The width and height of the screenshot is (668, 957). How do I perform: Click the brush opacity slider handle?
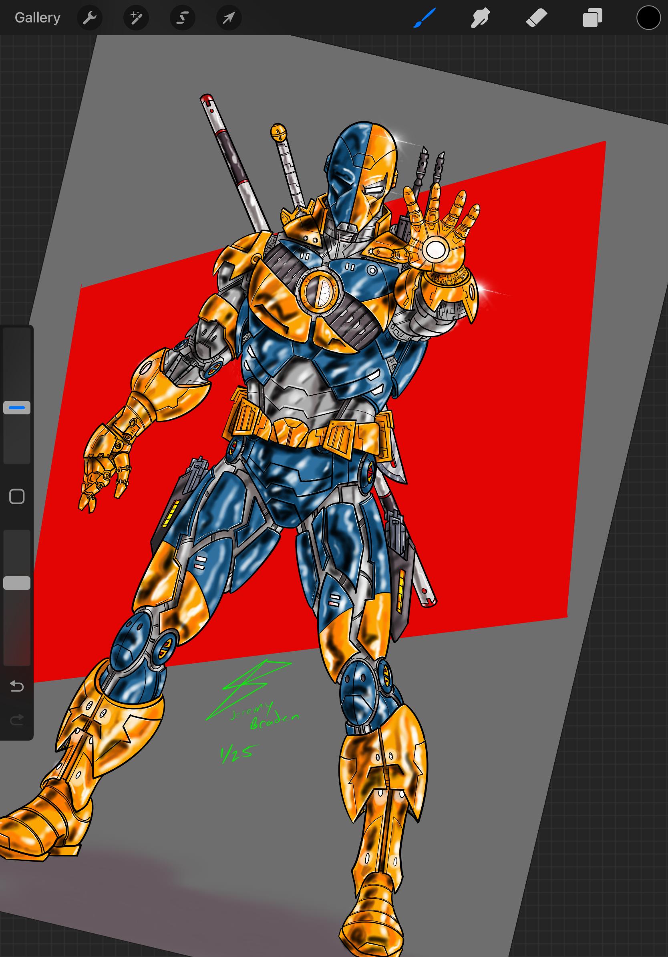coord(17,583)
